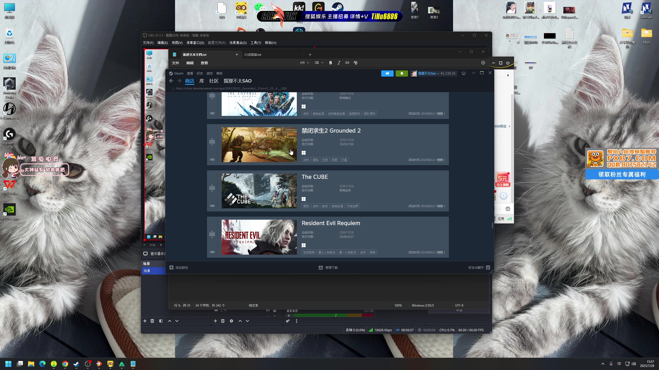This screenshot has height=370, width=659.
Task: Open the Windows Start menu
Action: 8,364
